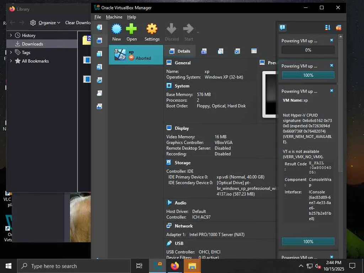This screenshot has width=364, height=273.
Task: Click the notification panel scrollbar
Action: coord(341,105)
